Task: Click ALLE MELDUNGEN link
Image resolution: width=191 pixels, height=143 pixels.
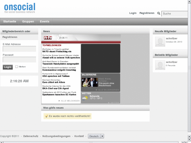Action: (69, 101)
